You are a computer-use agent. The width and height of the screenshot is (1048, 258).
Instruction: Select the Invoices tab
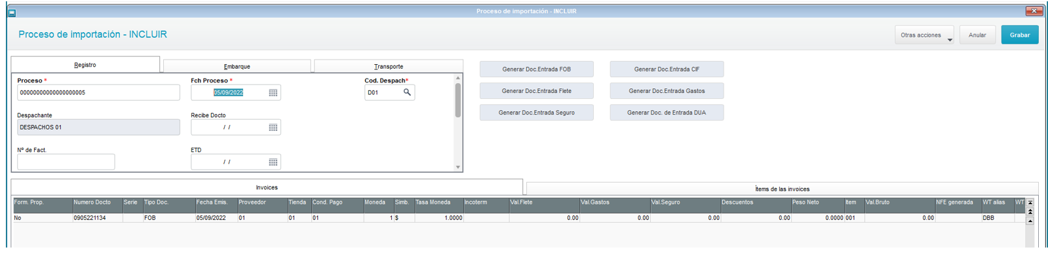pyautogui.click(x=267, y=187)
